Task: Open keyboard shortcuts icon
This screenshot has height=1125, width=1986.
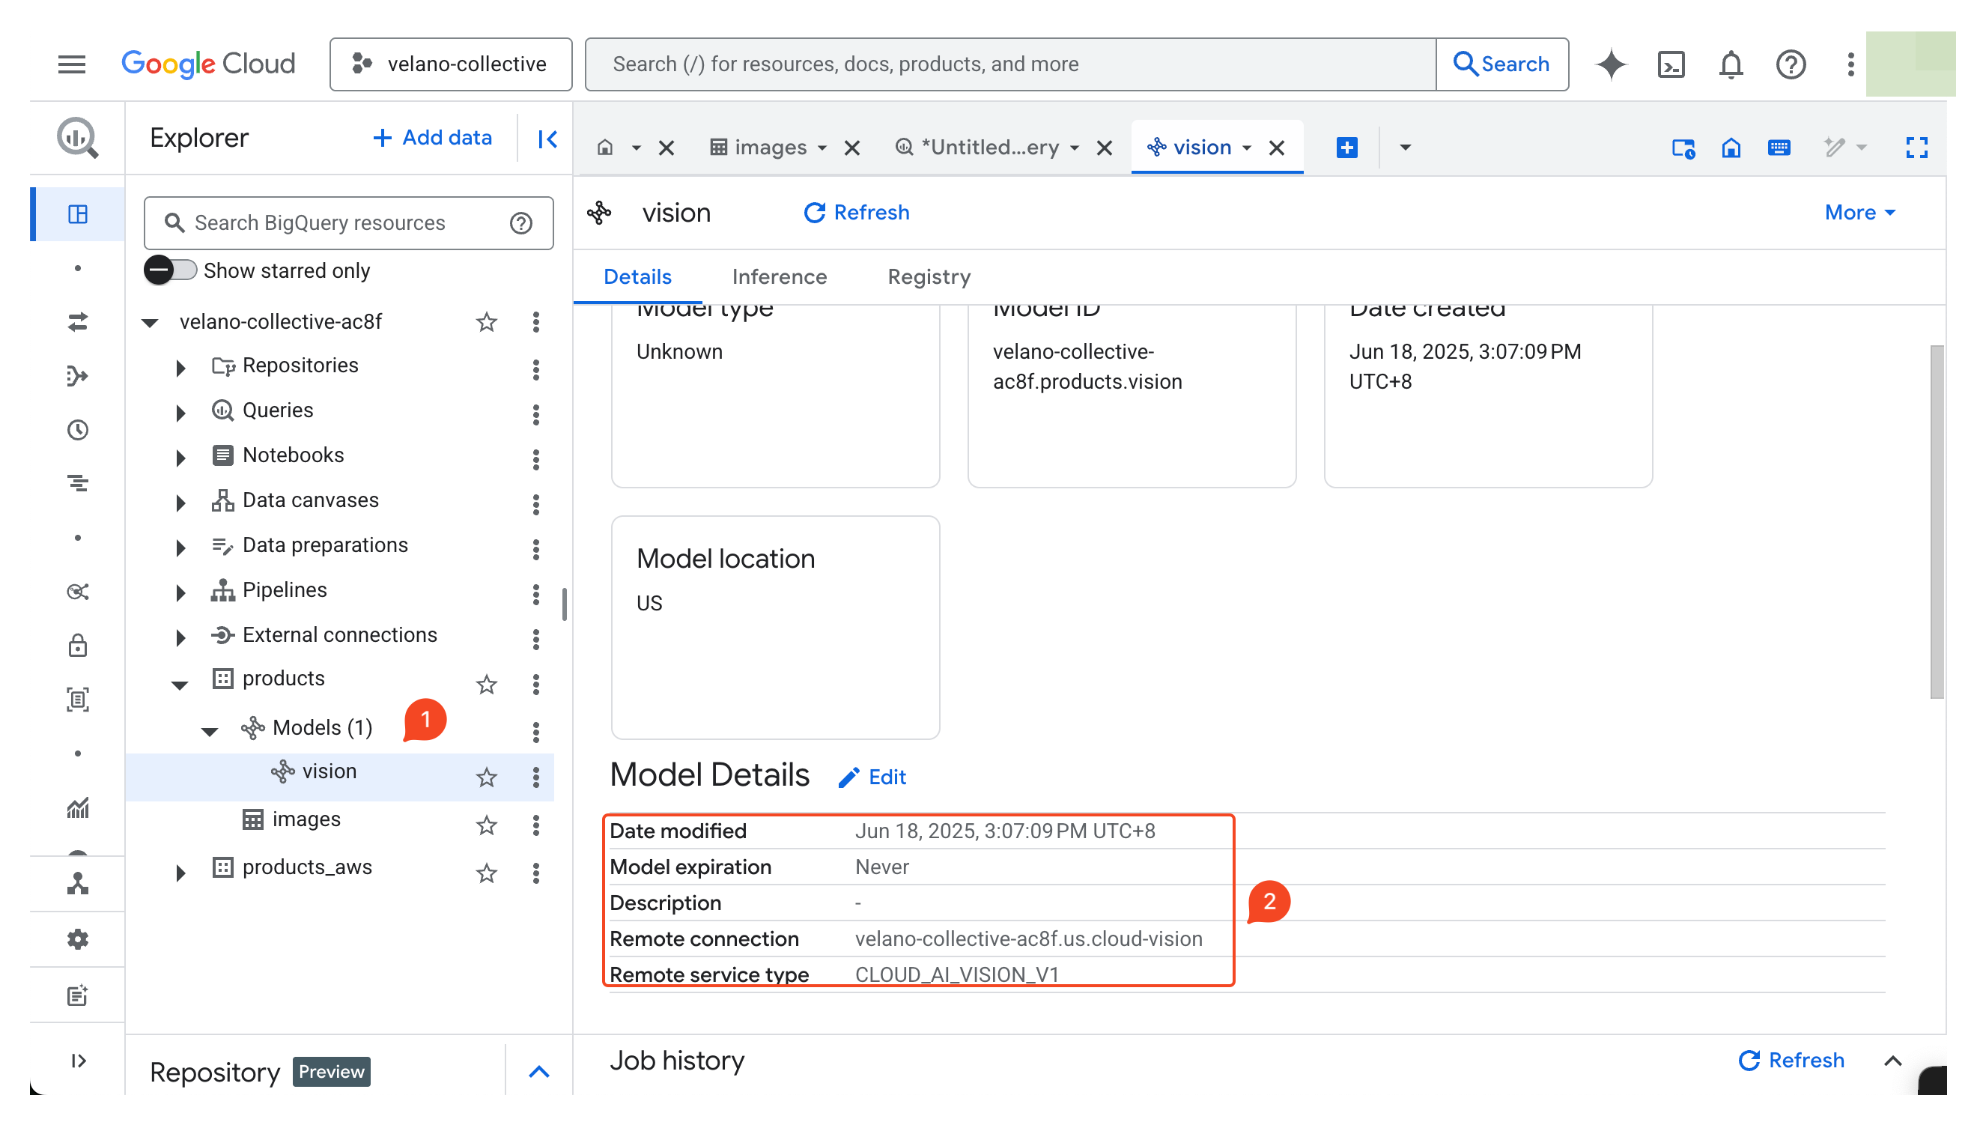Action: (x=1779, y=148)
